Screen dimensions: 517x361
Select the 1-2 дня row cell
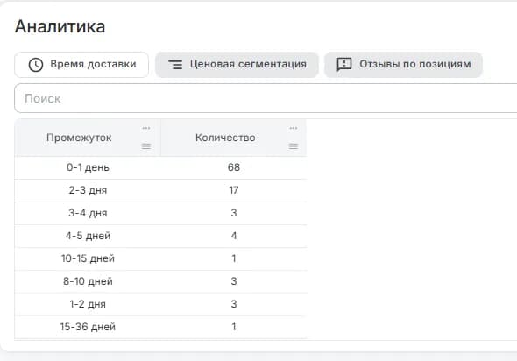[x=88, y=304]
